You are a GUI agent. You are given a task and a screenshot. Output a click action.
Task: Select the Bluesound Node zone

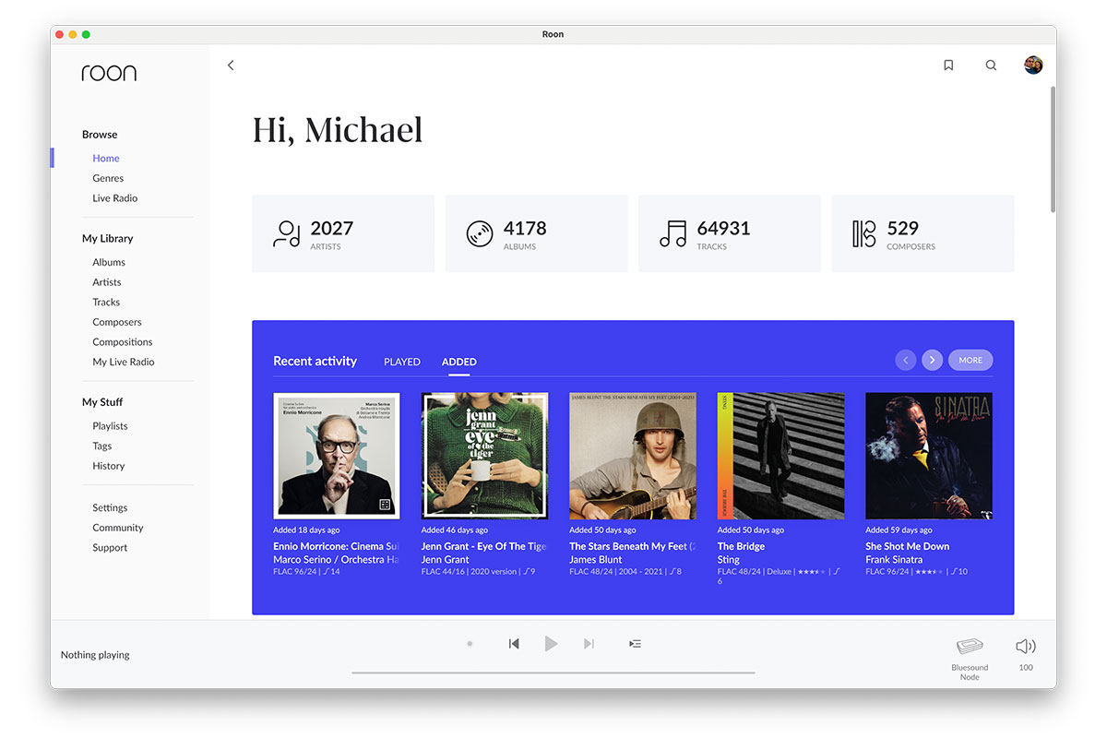pos(970,658)
